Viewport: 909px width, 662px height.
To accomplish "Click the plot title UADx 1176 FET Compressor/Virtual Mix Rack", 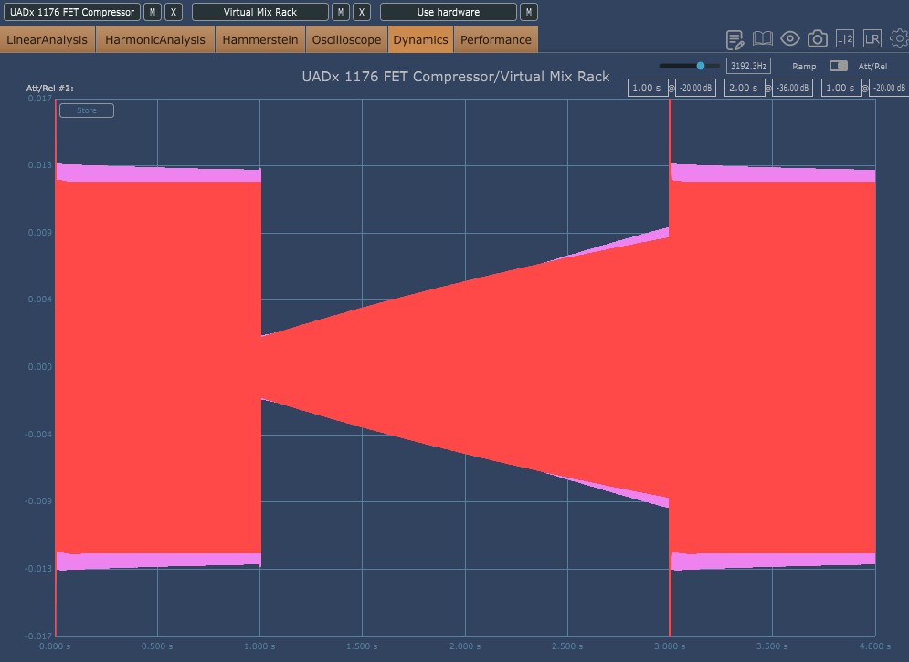I will pos(456,77).
